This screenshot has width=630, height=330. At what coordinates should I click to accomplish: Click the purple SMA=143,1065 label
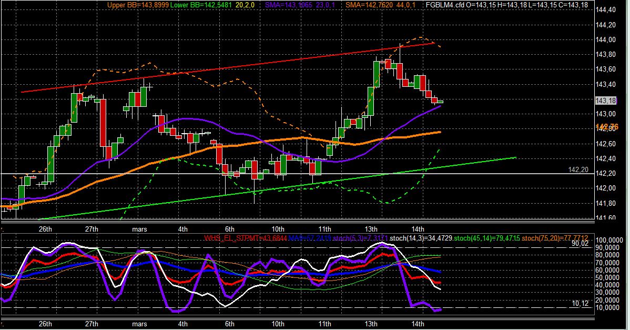coord(289,5)
